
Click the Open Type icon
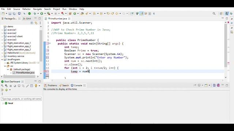click(x=82, y=13)
